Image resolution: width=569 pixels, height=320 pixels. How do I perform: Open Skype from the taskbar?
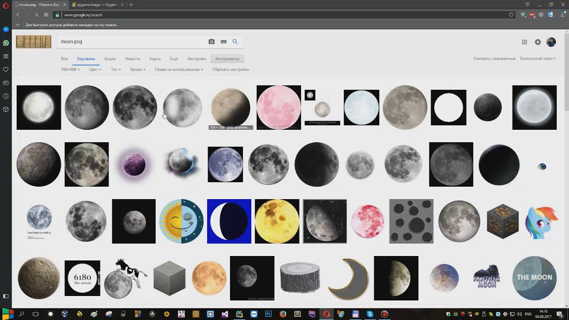(x=370, y=314)
